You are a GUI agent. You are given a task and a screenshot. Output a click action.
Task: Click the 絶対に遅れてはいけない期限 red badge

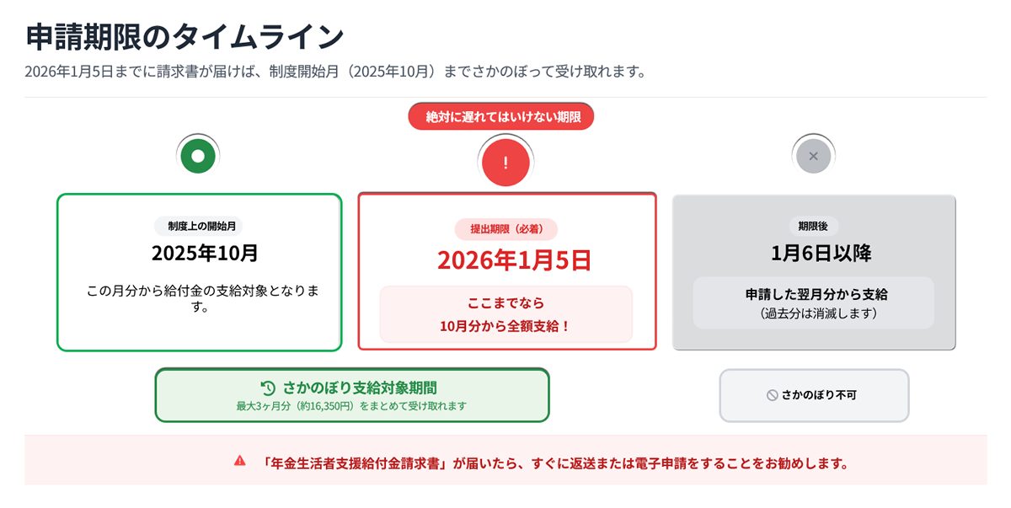(x=501, y=116)
